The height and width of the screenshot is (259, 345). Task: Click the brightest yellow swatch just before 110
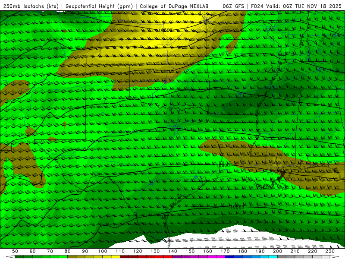click(x=116, y=256)
